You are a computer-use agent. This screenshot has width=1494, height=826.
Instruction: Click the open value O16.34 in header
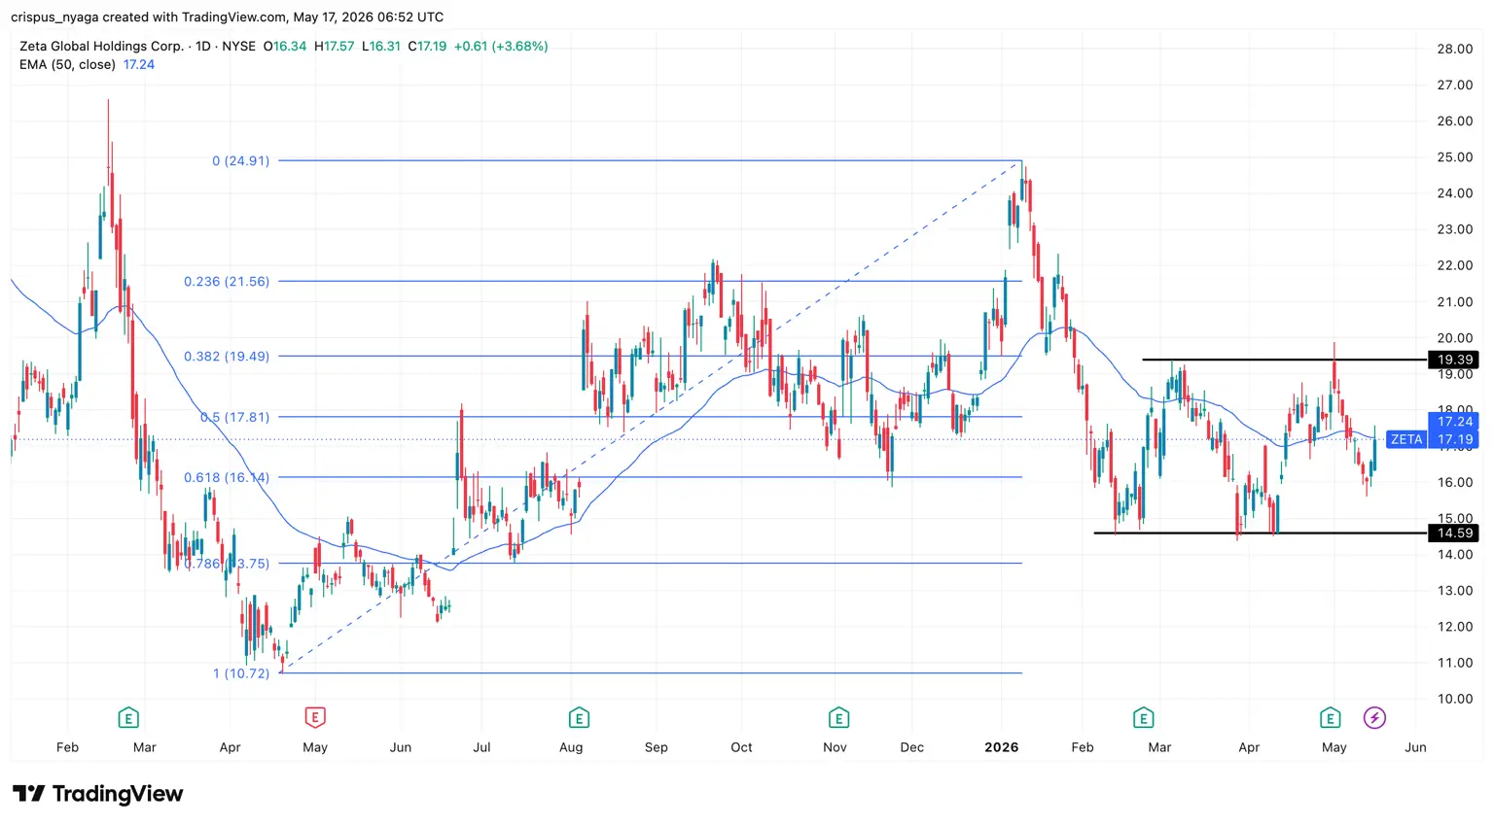pos(285,46)
